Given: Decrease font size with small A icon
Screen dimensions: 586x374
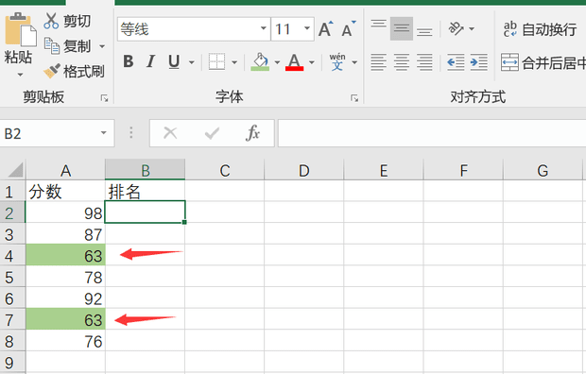Looking at the screenshot, I should [349, 28].
